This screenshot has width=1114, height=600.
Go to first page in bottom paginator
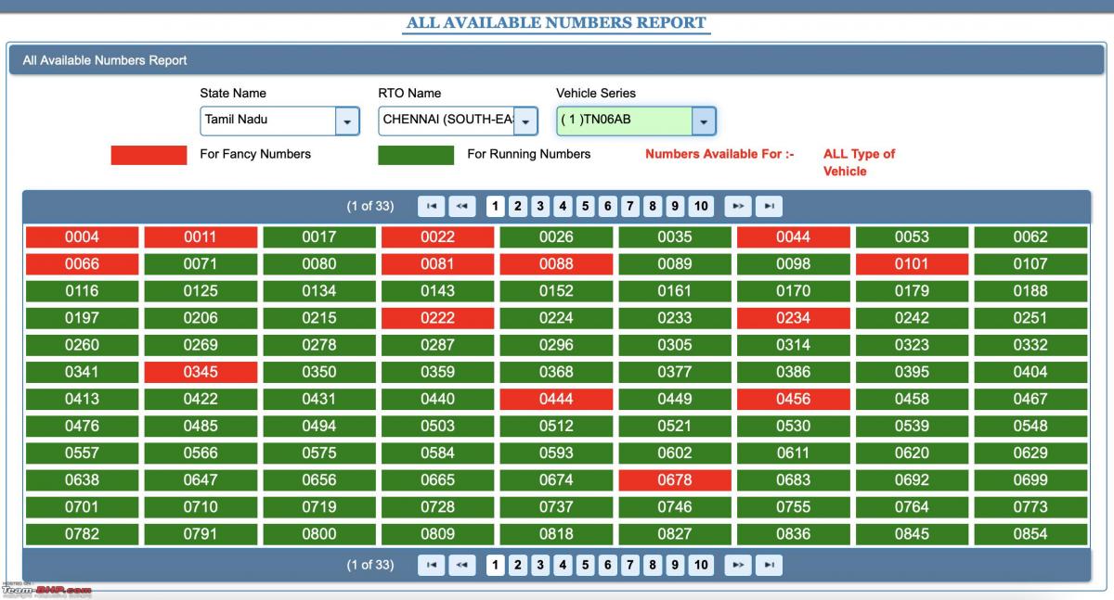(x=431, y=565)
